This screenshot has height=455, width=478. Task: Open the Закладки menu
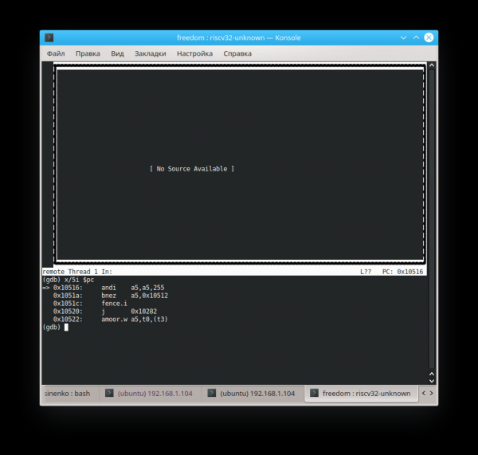pos(150,53)
